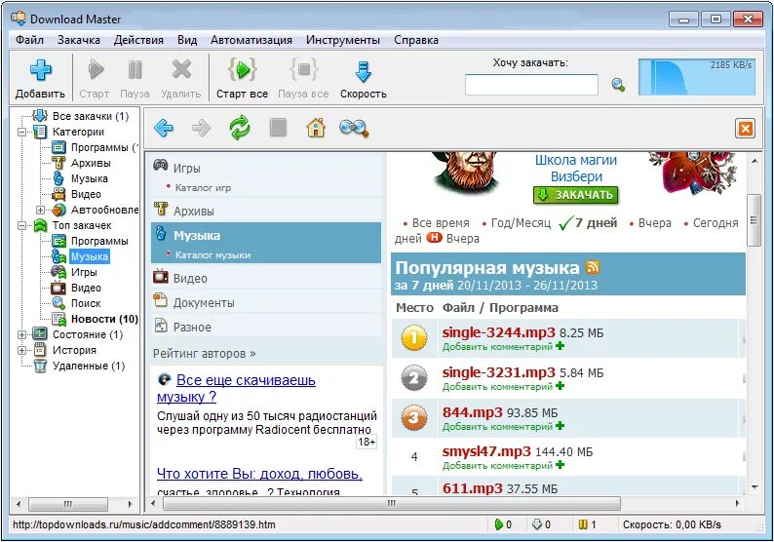Collapse the Категории tree node
Screen dimensions: 774x542
click(x=22, y=132)
